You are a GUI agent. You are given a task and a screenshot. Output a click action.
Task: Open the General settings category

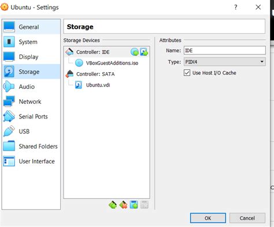(31, 27)
